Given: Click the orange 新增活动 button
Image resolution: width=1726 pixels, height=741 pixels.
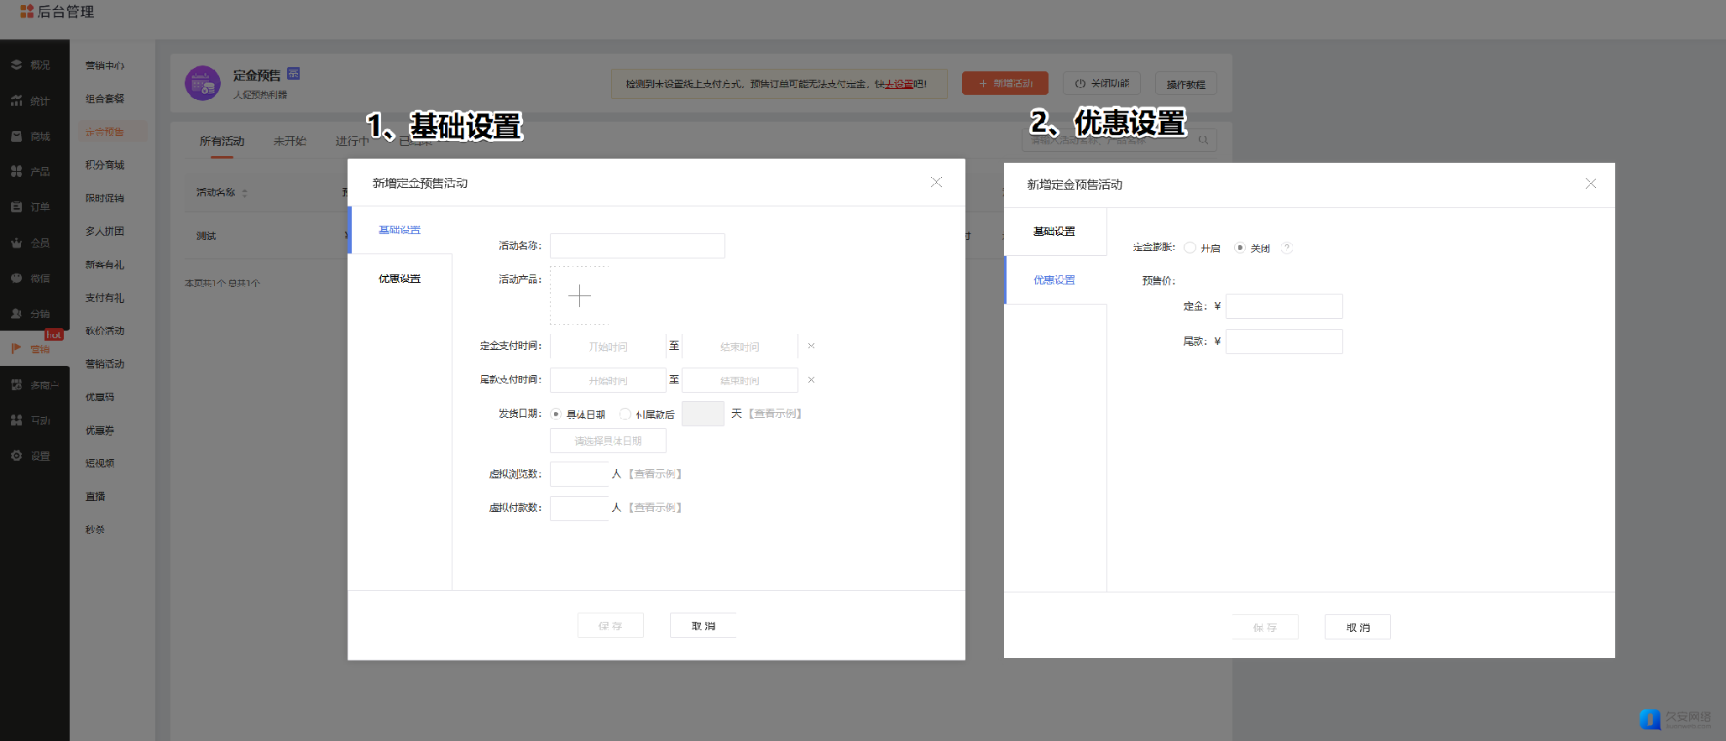Looking at the screenshot, I should click(1005, 83).
